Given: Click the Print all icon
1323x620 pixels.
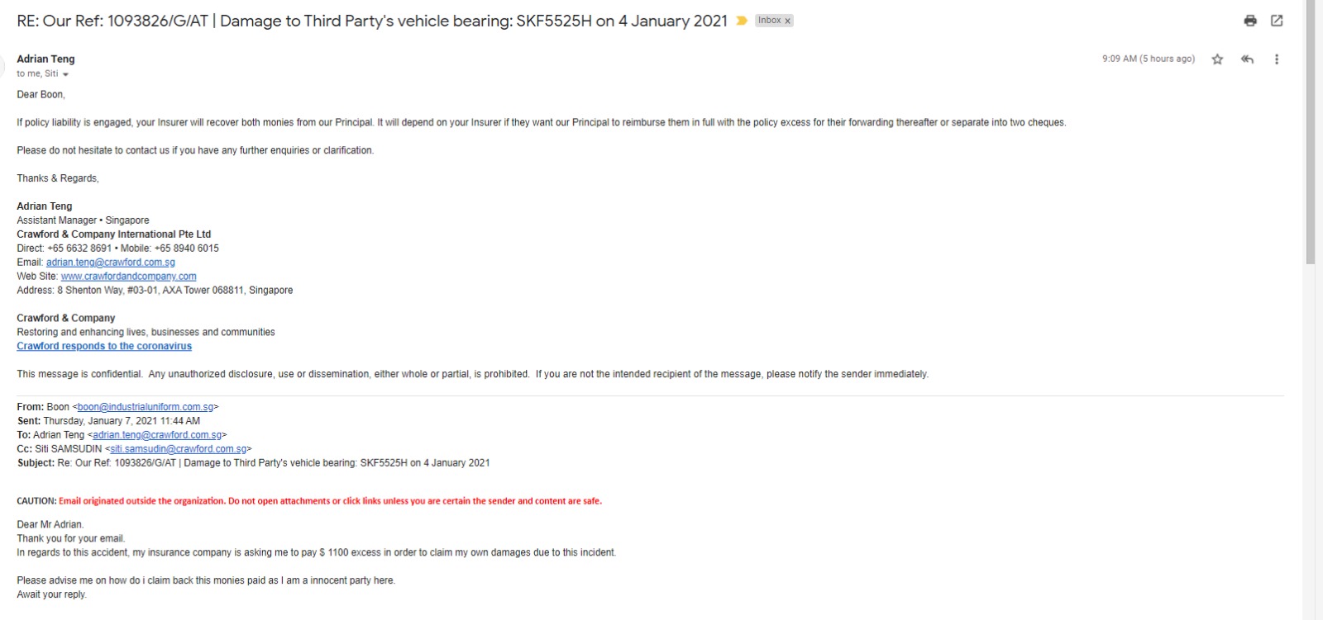Looking at the screenshot, I should tap(1250, 21).
